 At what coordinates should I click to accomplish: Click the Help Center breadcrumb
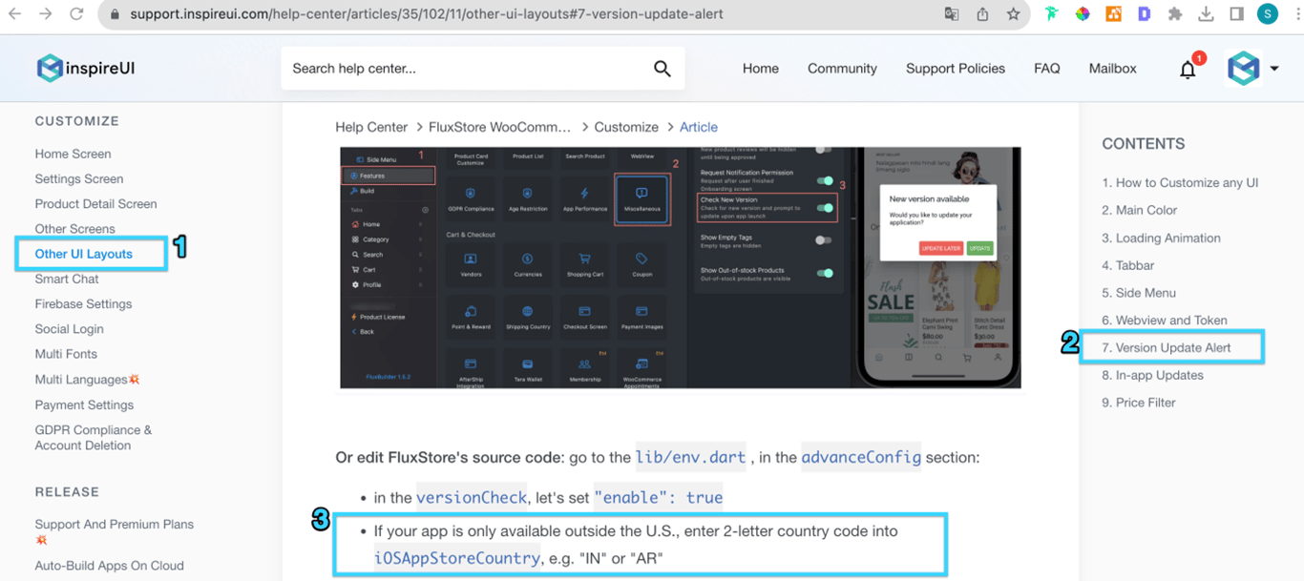[371, 127]
